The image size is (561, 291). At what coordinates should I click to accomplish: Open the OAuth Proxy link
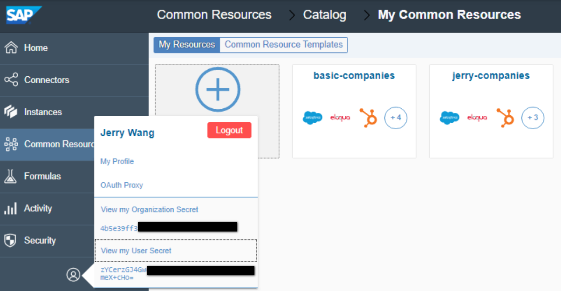tap(122, 185)
